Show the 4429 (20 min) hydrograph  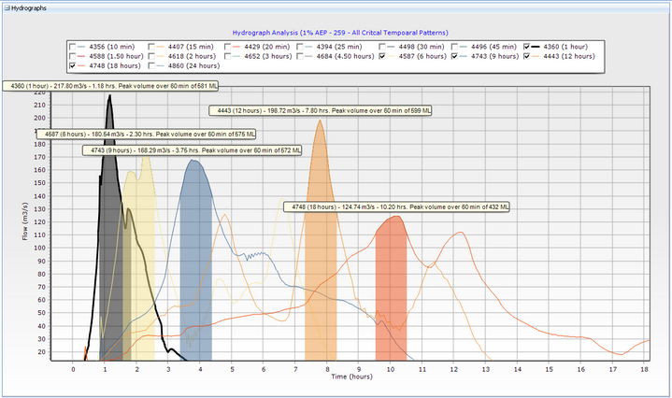coord(229,47)
